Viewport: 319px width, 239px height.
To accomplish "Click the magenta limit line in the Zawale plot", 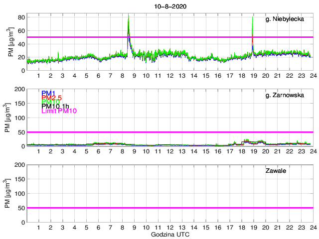I will (169, 208).
